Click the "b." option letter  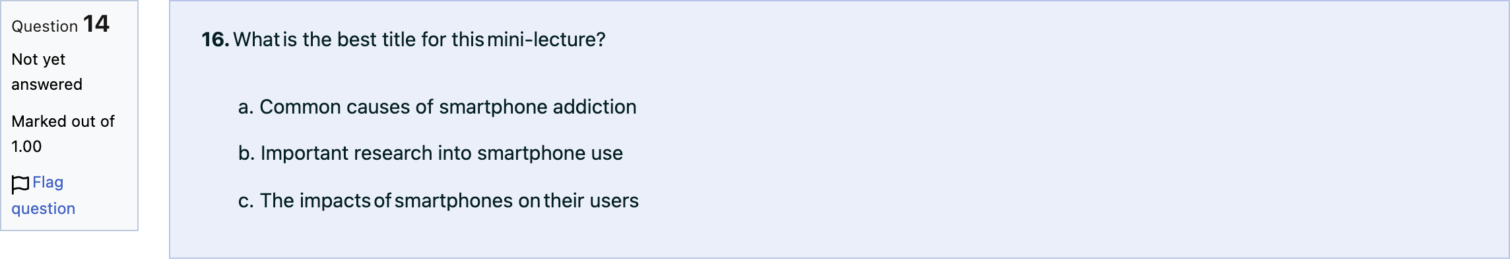(246, 153)
